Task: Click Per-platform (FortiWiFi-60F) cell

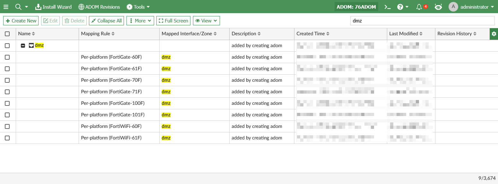Action: click(111, 126)
